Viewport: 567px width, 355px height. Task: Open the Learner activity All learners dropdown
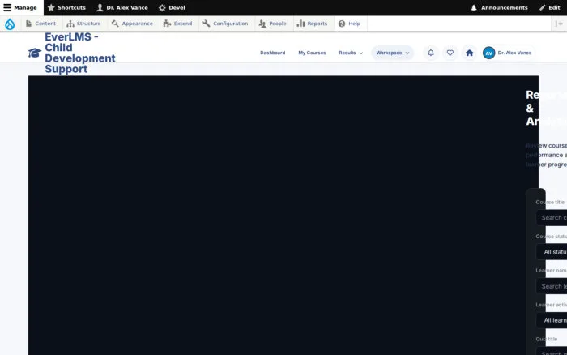[x=552, y=320]
